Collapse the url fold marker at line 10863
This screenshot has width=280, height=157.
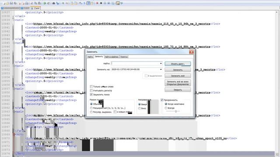tap(14, 112)
